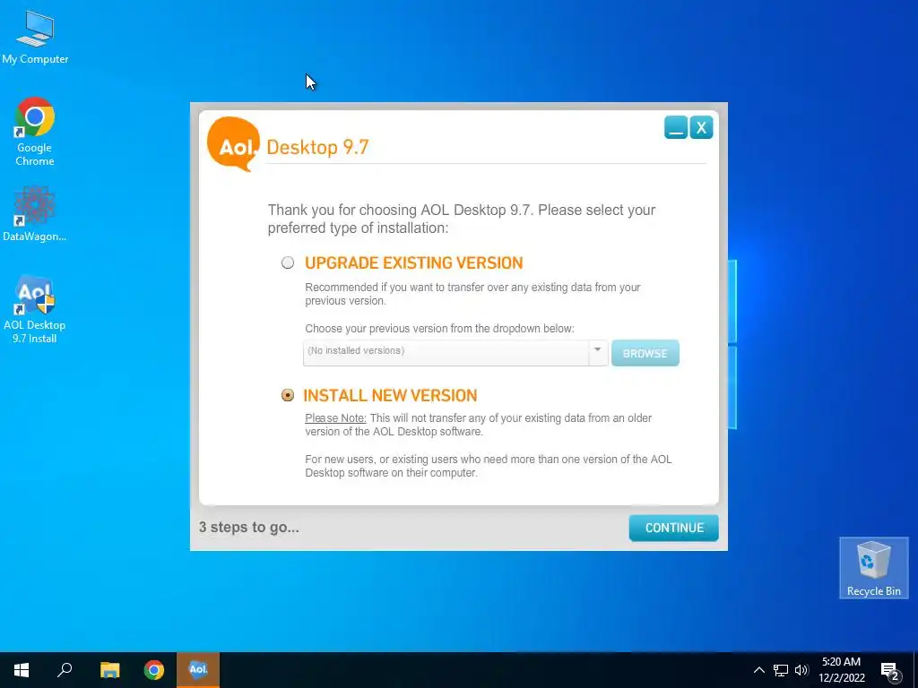Click UPGRADE EXISTING VERSION heading text
This screenshot has height=688, width=918.
click(x=414, y=263)
